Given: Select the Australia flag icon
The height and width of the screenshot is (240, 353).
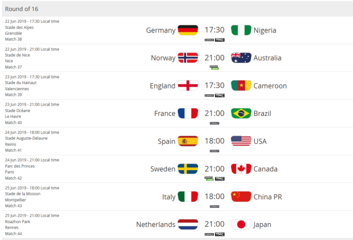Looking at the screenshot, I should click(x=241, y=58).
